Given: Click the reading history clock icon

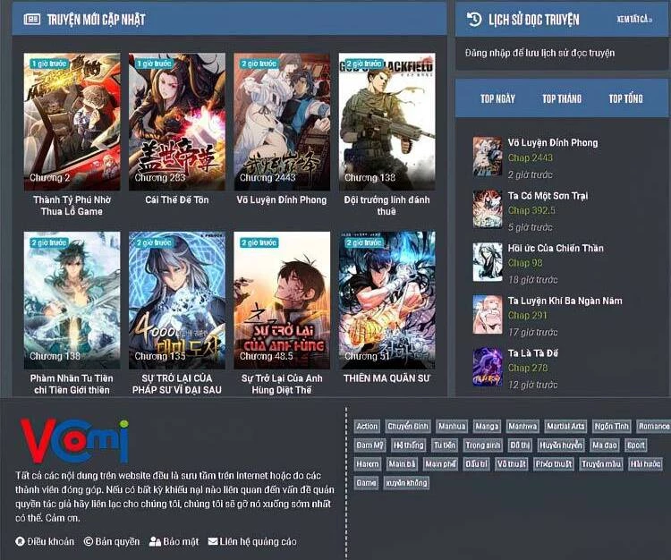Looking at the screenshot, I should point(472,20).
